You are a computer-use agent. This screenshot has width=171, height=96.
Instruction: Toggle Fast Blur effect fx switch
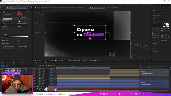[x=2, y=19]
